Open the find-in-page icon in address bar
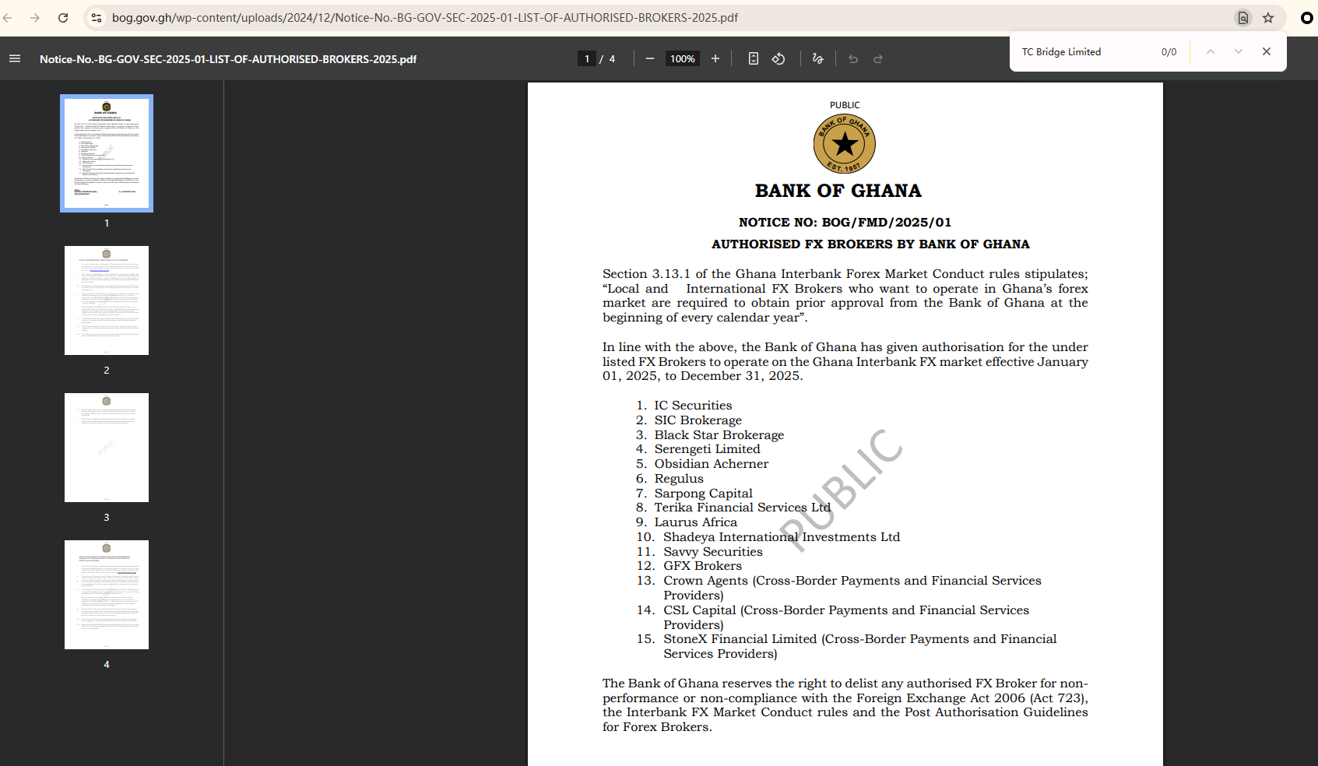The height and width of the screenshot is (766, 1318). (x=1243, y=18)
